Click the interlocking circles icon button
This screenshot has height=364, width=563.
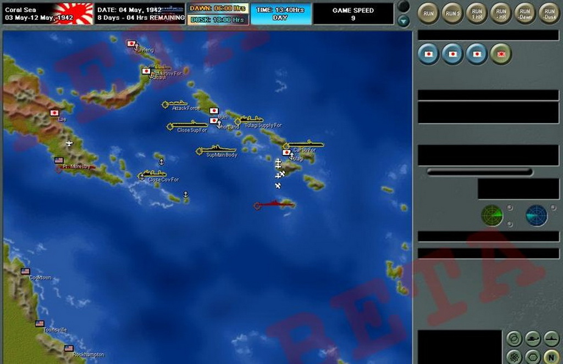[x=514, y=339]
